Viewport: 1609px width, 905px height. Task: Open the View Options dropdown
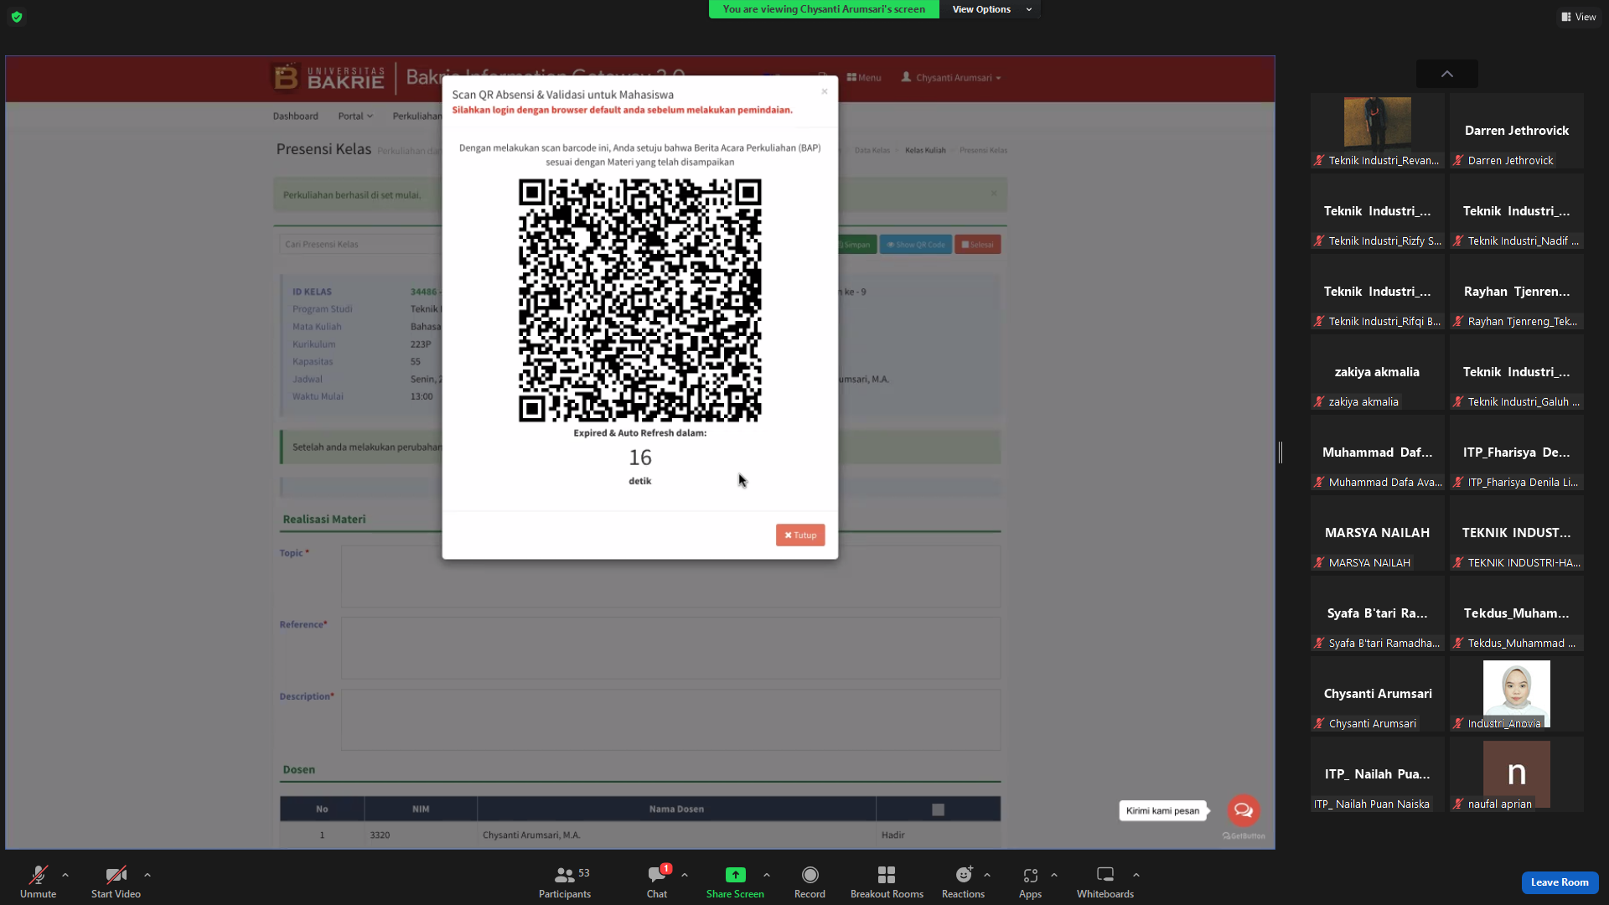coord(991,9)
